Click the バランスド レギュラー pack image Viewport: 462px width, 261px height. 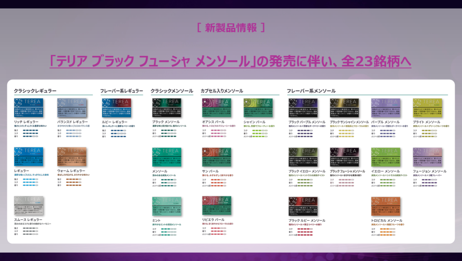click(x=72, y=108)
